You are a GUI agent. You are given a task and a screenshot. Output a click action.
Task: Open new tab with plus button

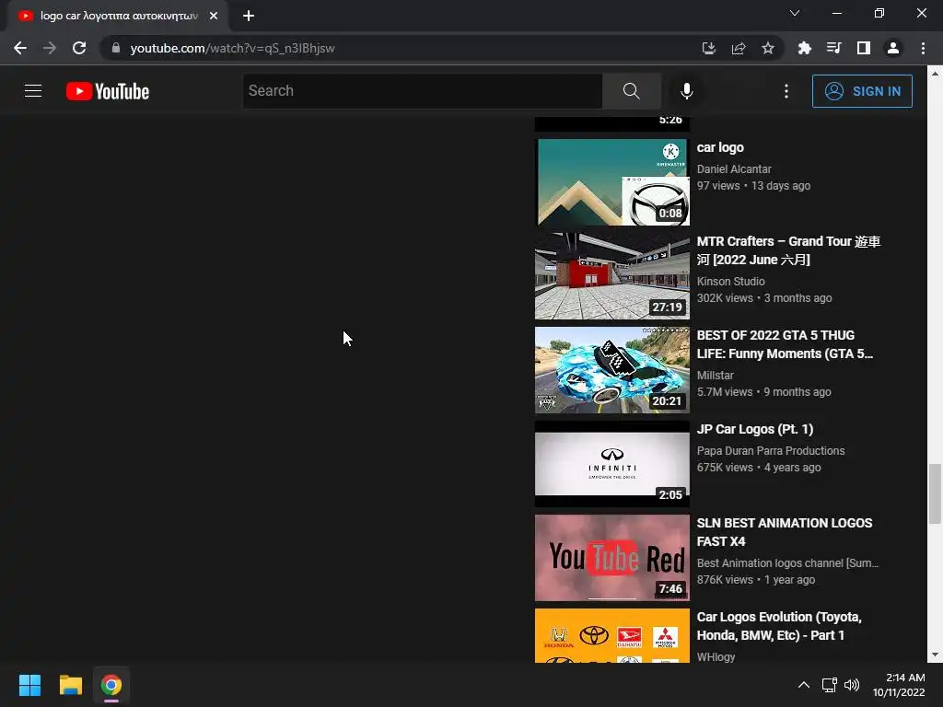coord(249,16)
